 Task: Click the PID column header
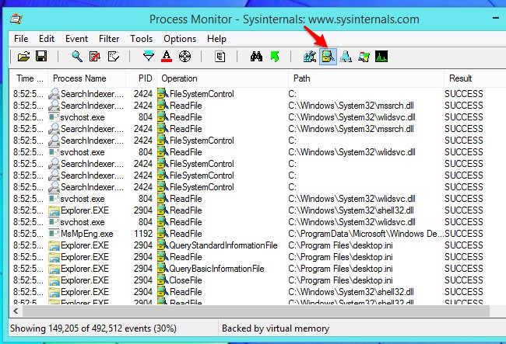click(x=142, y=78)
